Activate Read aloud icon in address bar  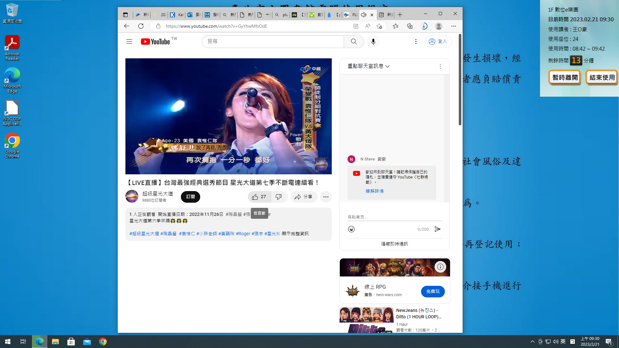(x=368, y=26)
